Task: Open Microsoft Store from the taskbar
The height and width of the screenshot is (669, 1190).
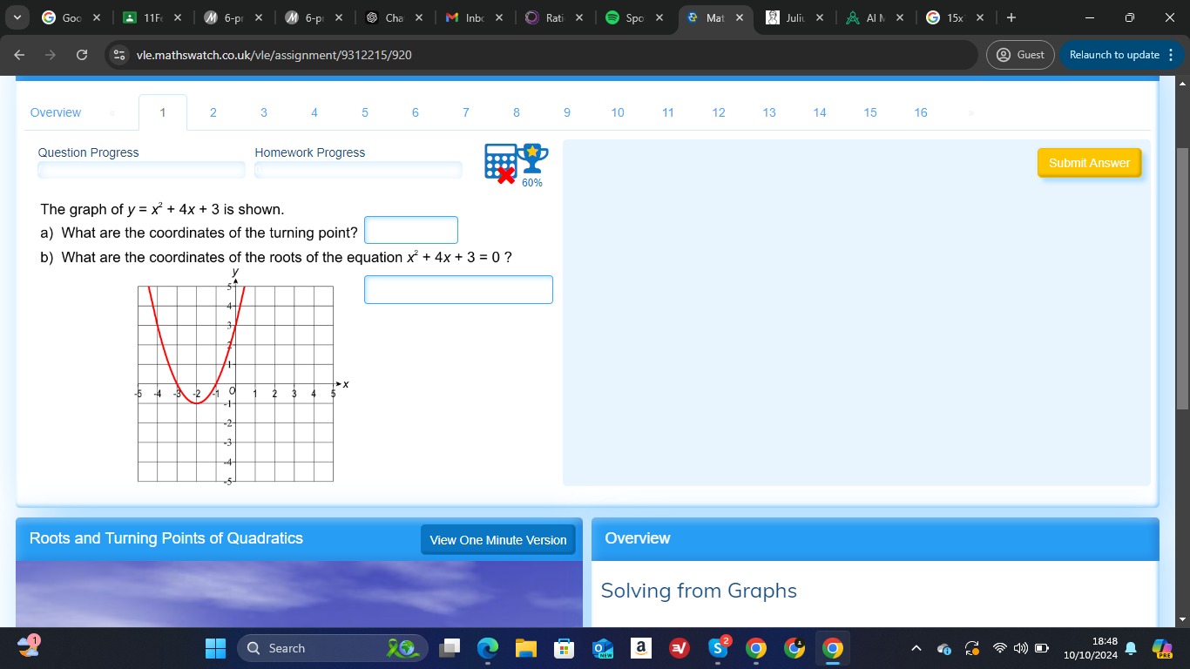Action: pos(565,648)
